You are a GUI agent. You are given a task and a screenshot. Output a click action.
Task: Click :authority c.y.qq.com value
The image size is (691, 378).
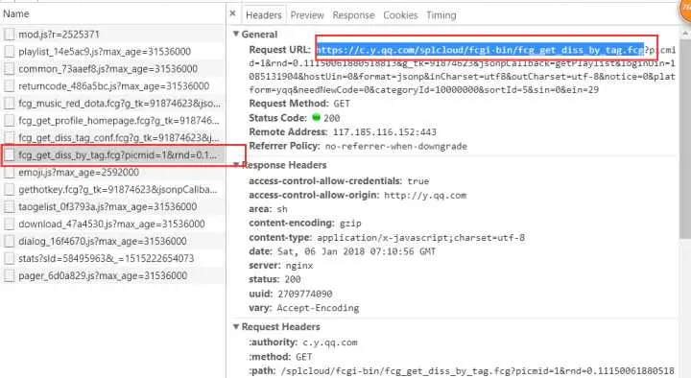point(329,343)
